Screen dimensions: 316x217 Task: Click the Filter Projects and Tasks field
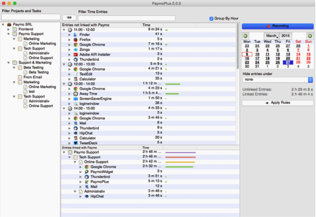pyautogui.click(x=31, y=17)
